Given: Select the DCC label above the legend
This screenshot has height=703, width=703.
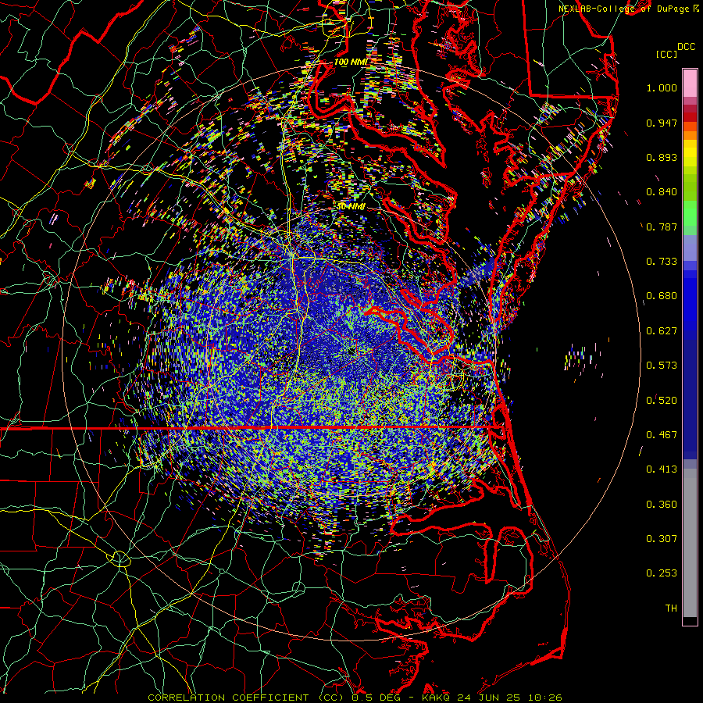Looking at the screenshot, I should pos(686,47).
